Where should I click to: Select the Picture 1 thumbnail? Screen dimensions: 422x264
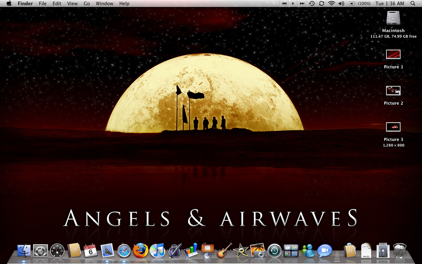pos(393,54)
